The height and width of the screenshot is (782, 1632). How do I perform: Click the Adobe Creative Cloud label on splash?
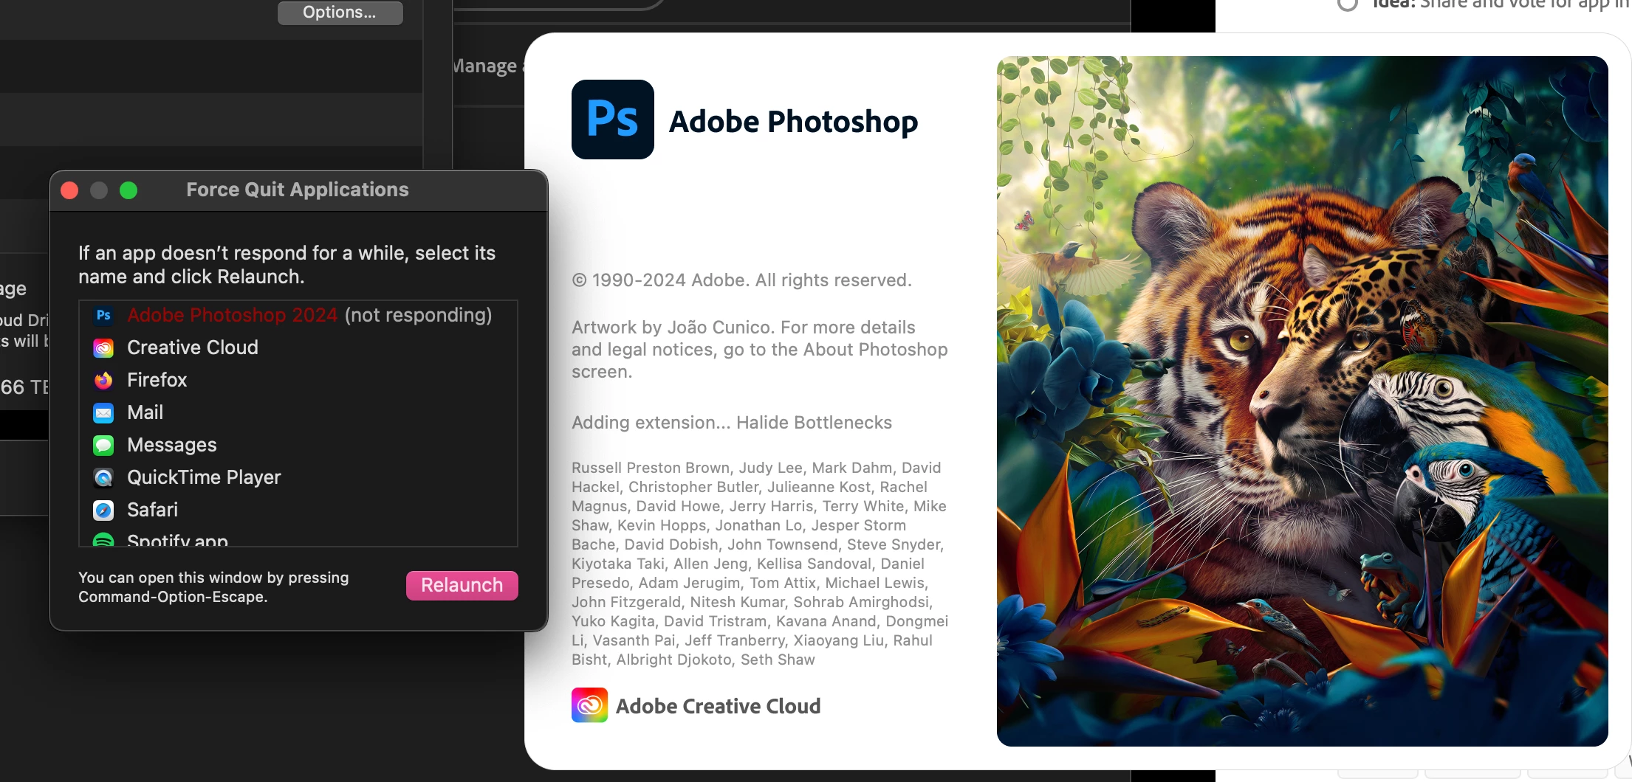[x=718, y=707]
